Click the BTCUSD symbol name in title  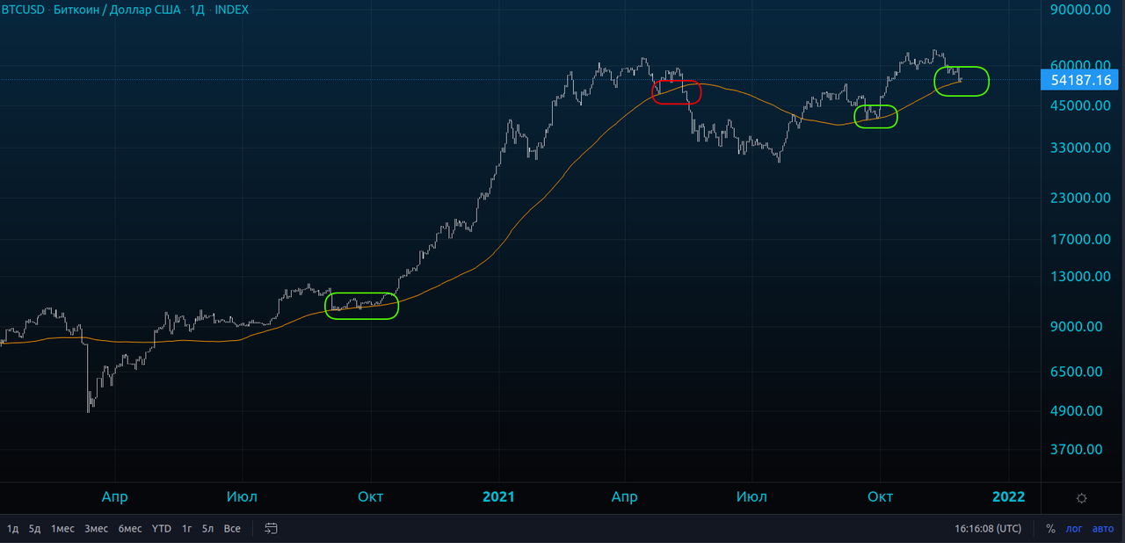[x=24, y=10]
